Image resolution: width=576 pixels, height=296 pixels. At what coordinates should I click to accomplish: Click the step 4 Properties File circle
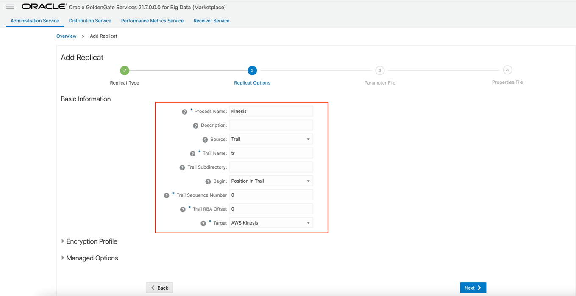coord(507,70)
